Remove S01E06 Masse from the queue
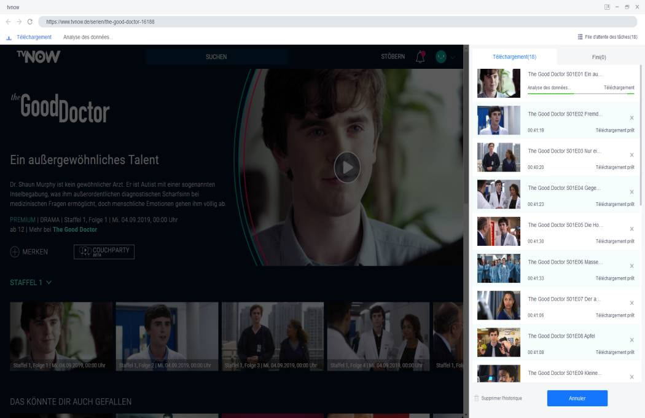The image size is (645, 418). coord(632,266)
